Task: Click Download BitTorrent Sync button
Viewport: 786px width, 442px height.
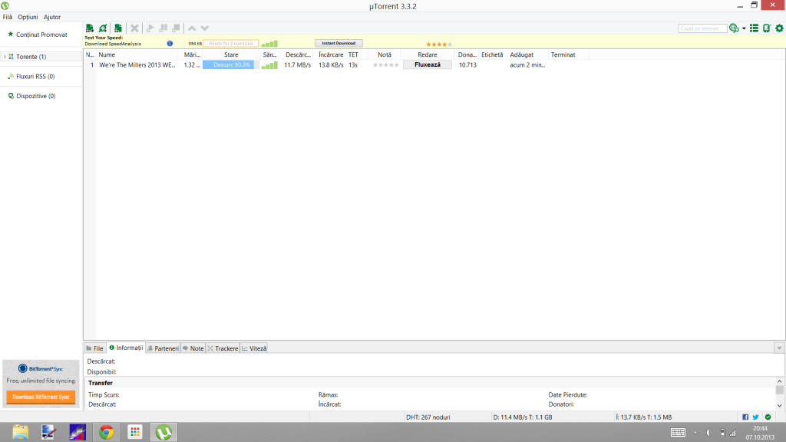Action: click(x=41, y=397)
